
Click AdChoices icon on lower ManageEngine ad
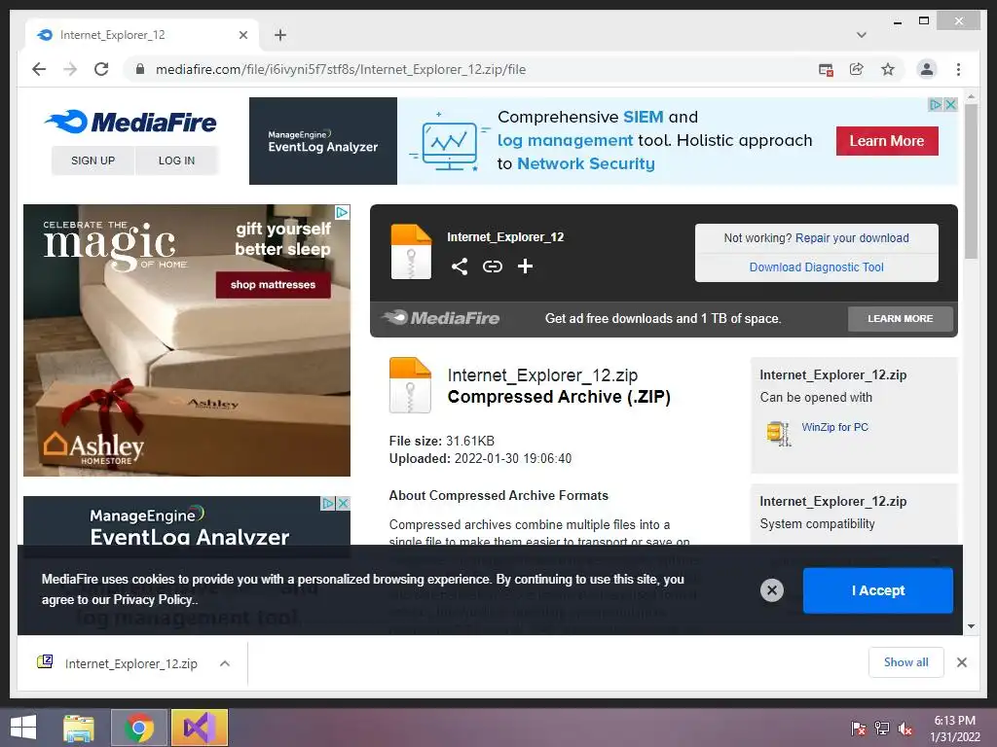(x=328, y=504)
